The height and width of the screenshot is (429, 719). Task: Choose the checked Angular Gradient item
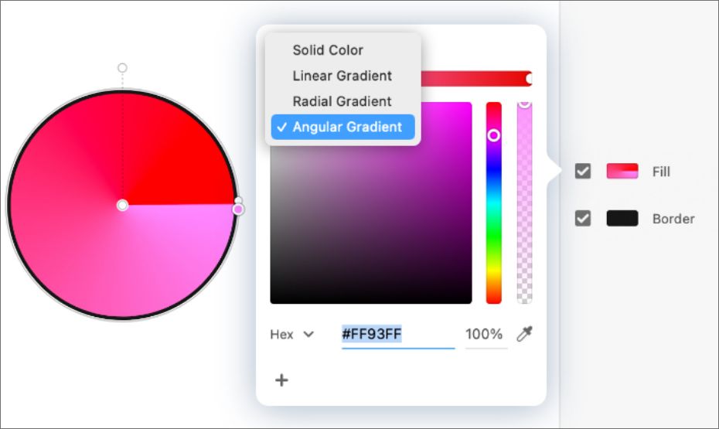[x=342, y=127]
